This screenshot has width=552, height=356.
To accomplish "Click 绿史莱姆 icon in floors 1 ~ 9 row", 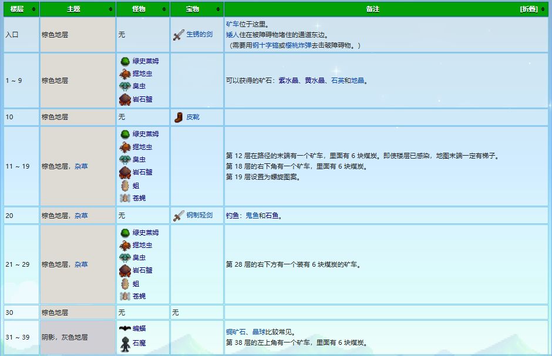I will (125, 61).
